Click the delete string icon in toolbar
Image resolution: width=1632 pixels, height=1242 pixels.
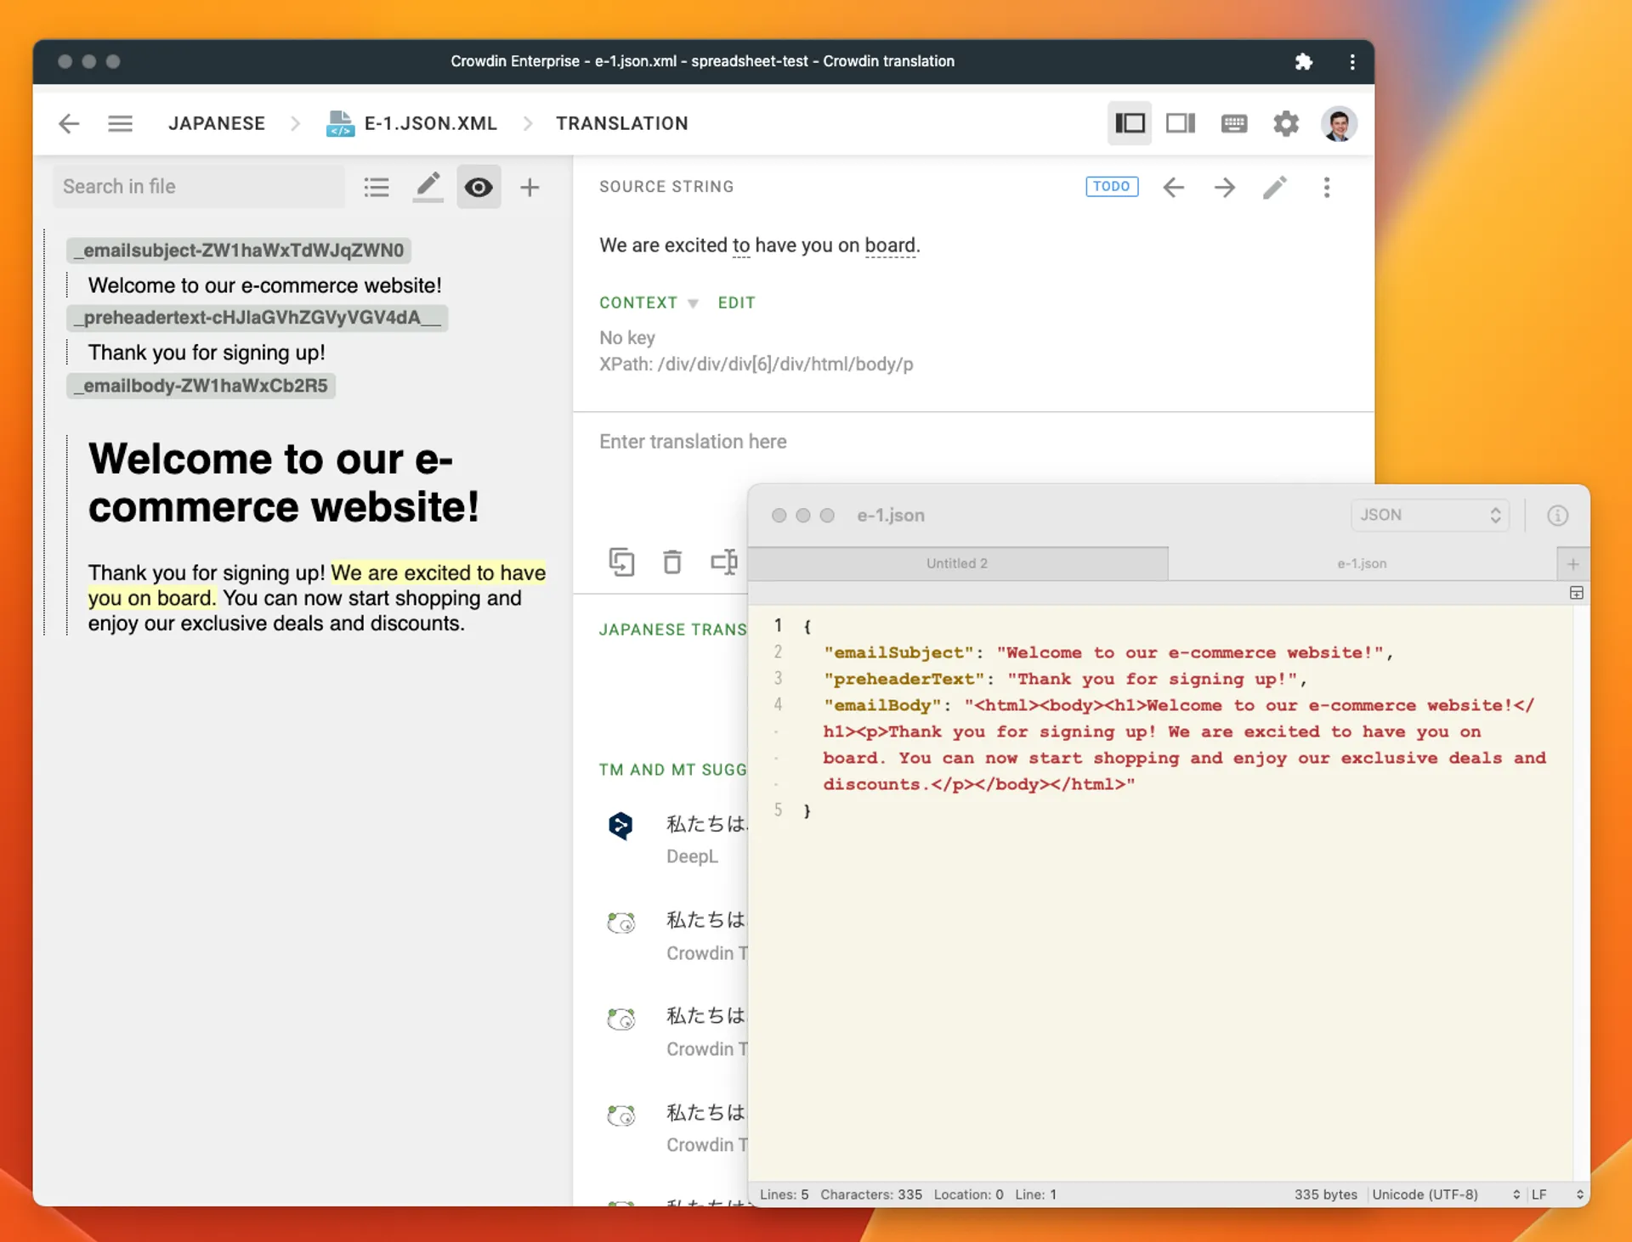672,562
